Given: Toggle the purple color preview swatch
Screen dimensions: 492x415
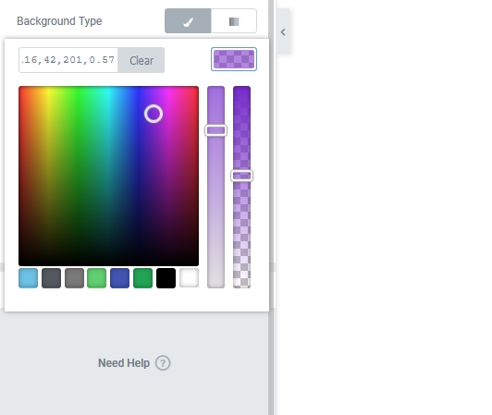Looking at the screenshot, I should pos(234,59).
